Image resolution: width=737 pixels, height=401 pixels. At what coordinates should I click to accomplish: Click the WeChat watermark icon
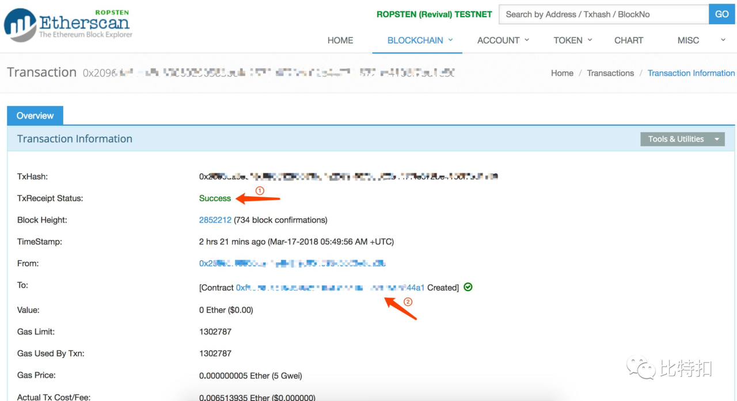point(641,368)
